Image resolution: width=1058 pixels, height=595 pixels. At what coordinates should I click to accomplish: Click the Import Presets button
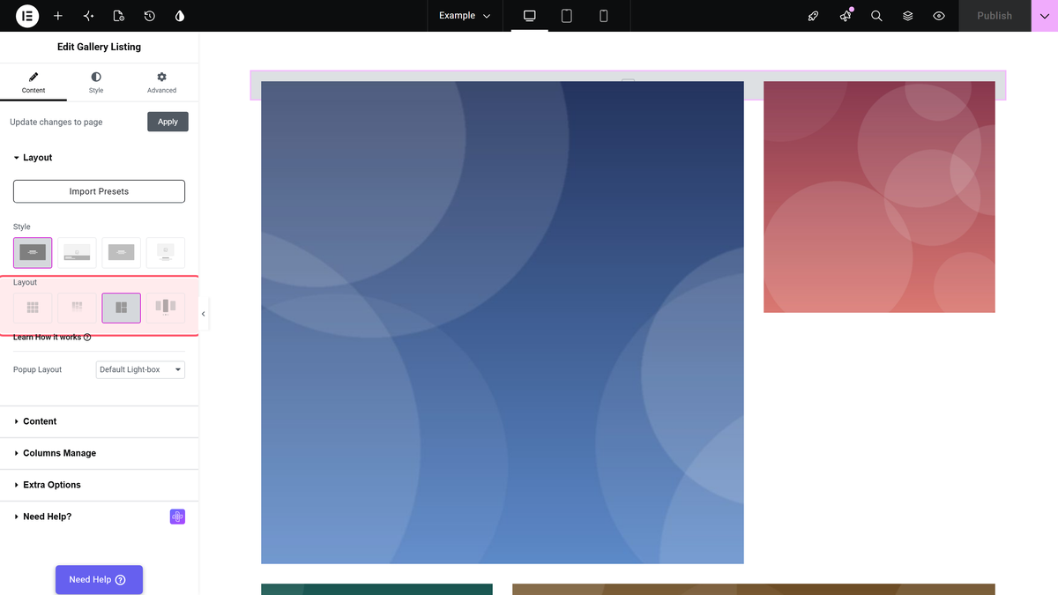(99, 191)
